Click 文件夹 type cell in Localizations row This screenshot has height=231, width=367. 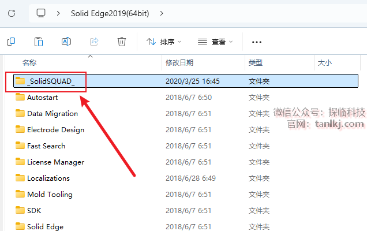[259, 178]
